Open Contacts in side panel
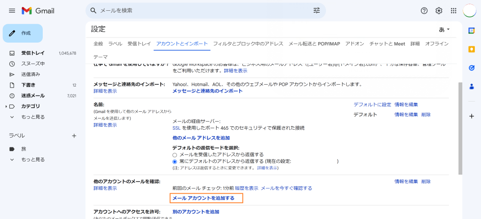 point(472,87)
